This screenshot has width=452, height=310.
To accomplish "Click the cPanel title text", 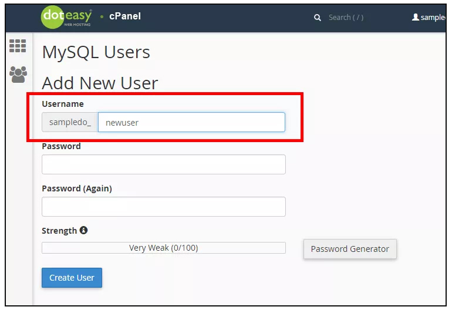I will (125, 16).
